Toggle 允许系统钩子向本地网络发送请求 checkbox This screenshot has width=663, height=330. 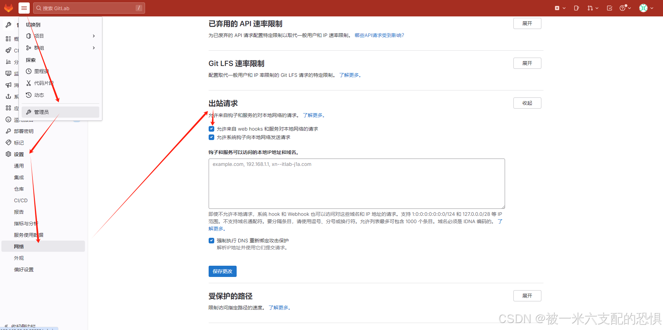tap(211, 137)
